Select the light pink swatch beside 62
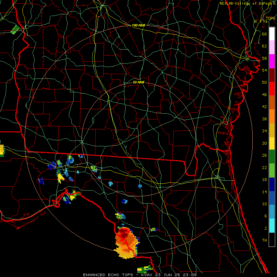The image size is (277, 277). (x=272, y=47)
